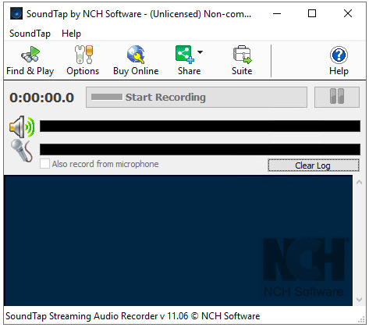Open the Help menu
Viewport: 369px width, 331px height.
pyautogui.click(x=71, y=34)
